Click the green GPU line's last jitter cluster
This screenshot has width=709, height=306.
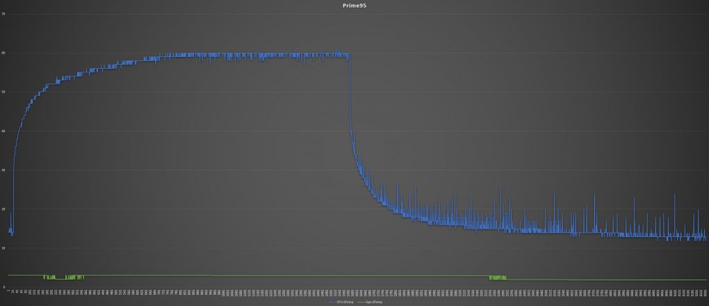[498, 277]
